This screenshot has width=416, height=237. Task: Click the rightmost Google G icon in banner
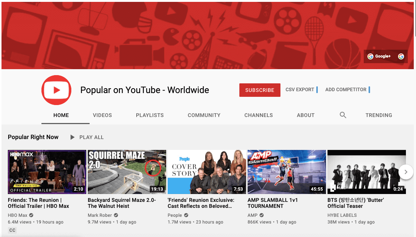pos(401,56)
